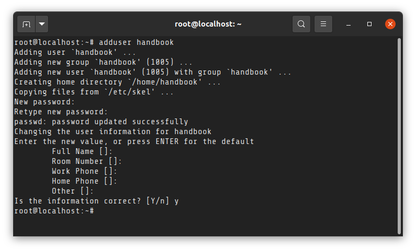Click the 'Other []:' line
This screenshot has width=416, height=251.
coord(73,191)
